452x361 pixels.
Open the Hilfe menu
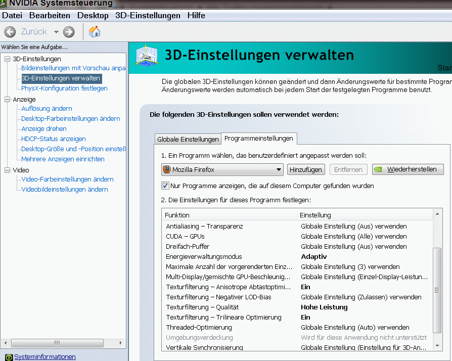coord(196,16)
